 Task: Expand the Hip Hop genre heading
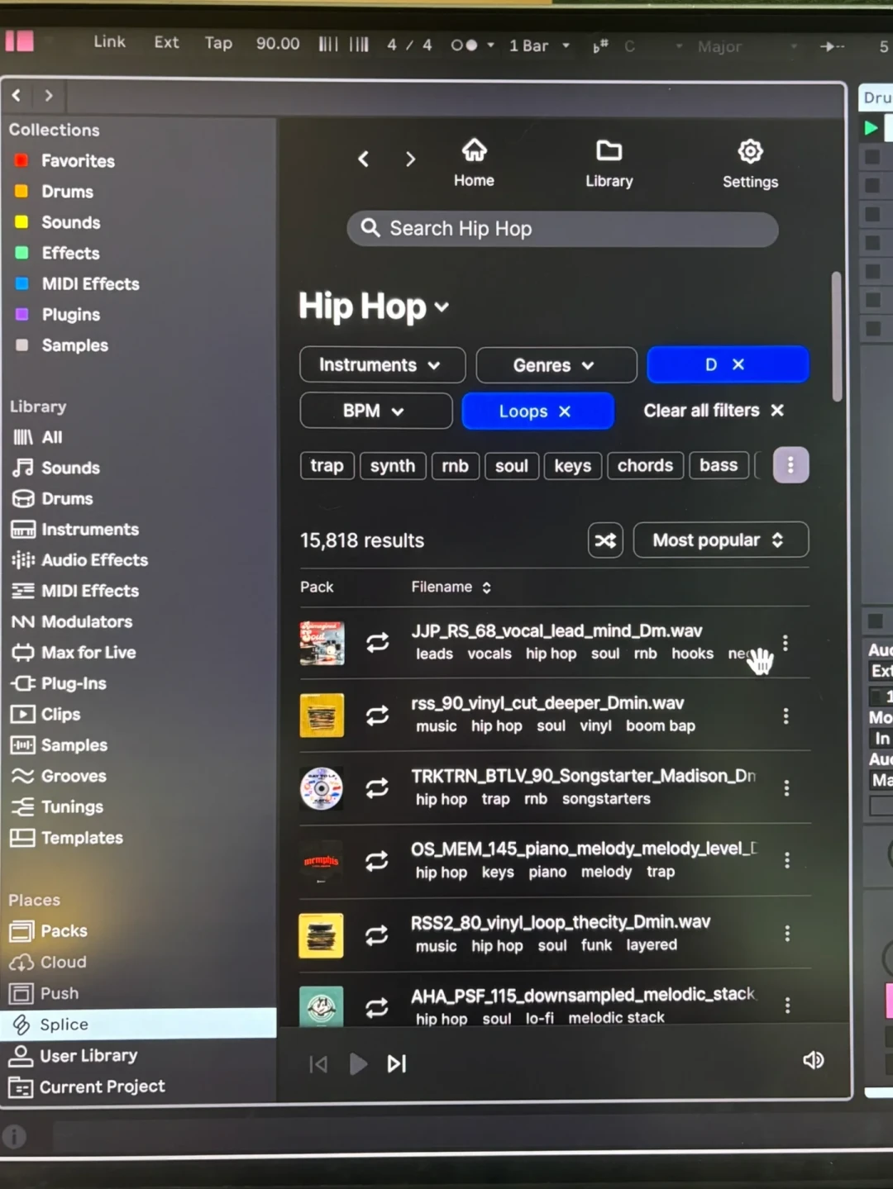click(374, 307)
